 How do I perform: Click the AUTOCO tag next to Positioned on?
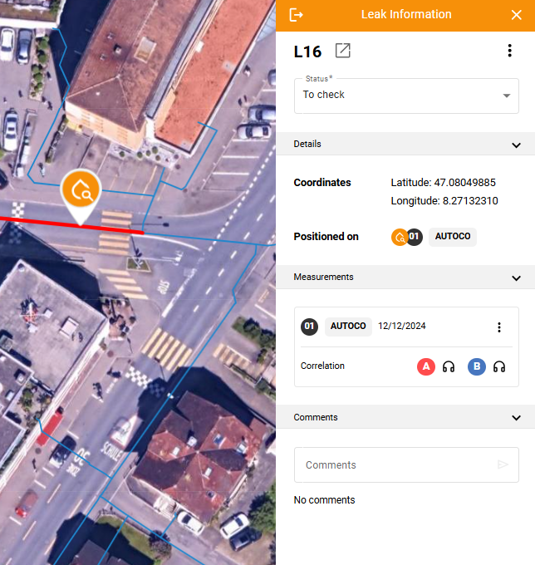coord(453,237)
